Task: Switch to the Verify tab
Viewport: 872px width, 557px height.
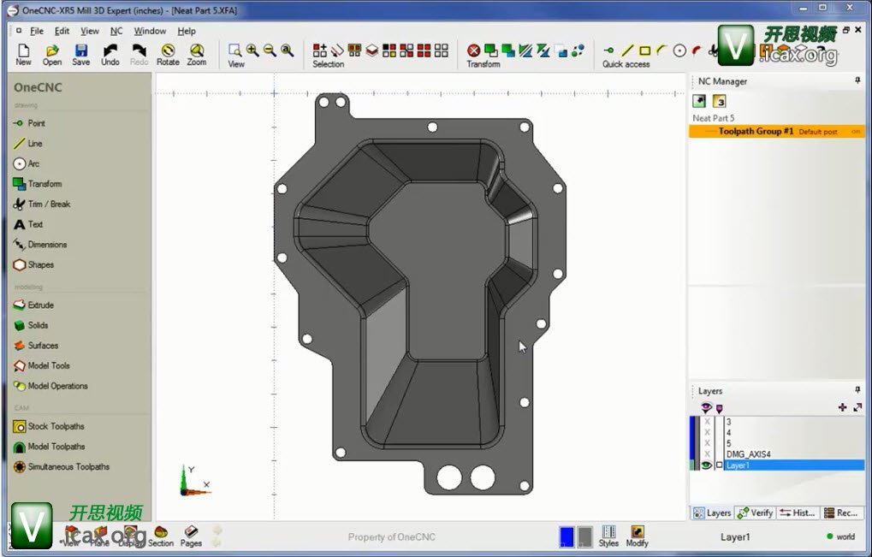Action: [x=756, y=513]
